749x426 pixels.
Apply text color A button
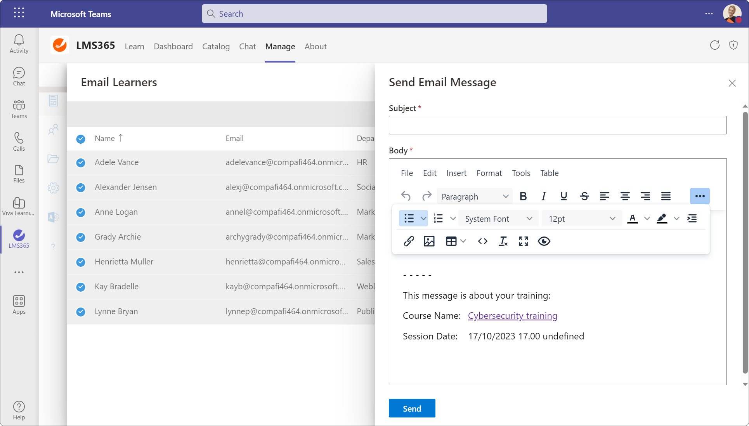click(x=633, y=219)
